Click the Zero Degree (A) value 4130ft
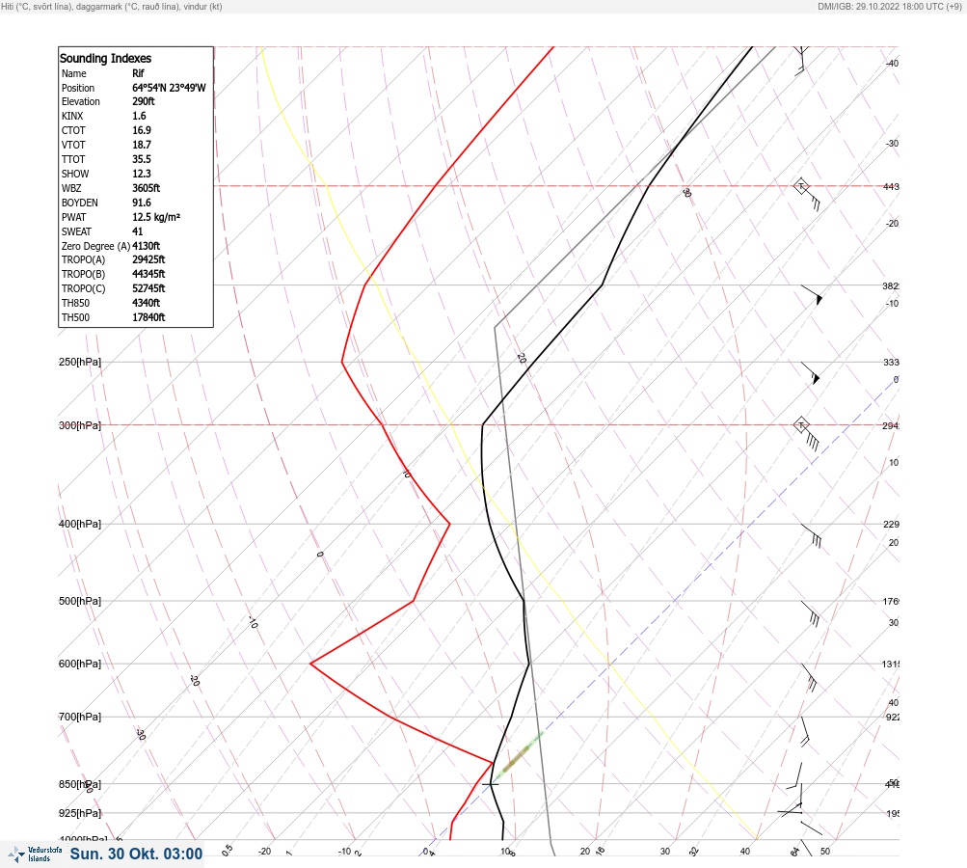Screen dimensions: 967x868 pos(147,246)
